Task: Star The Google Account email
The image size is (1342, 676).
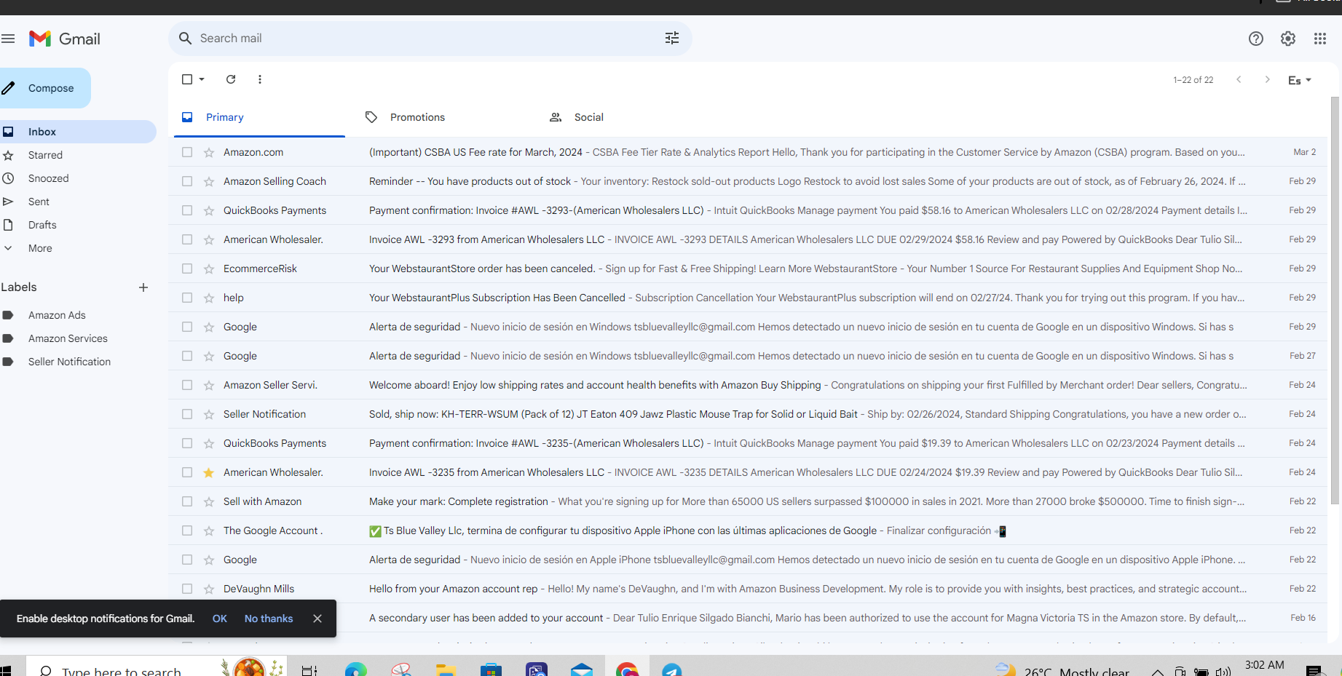Action: (209, 530)
